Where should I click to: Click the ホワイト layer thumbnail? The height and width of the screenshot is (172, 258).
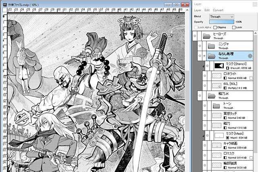pos(217,76)
